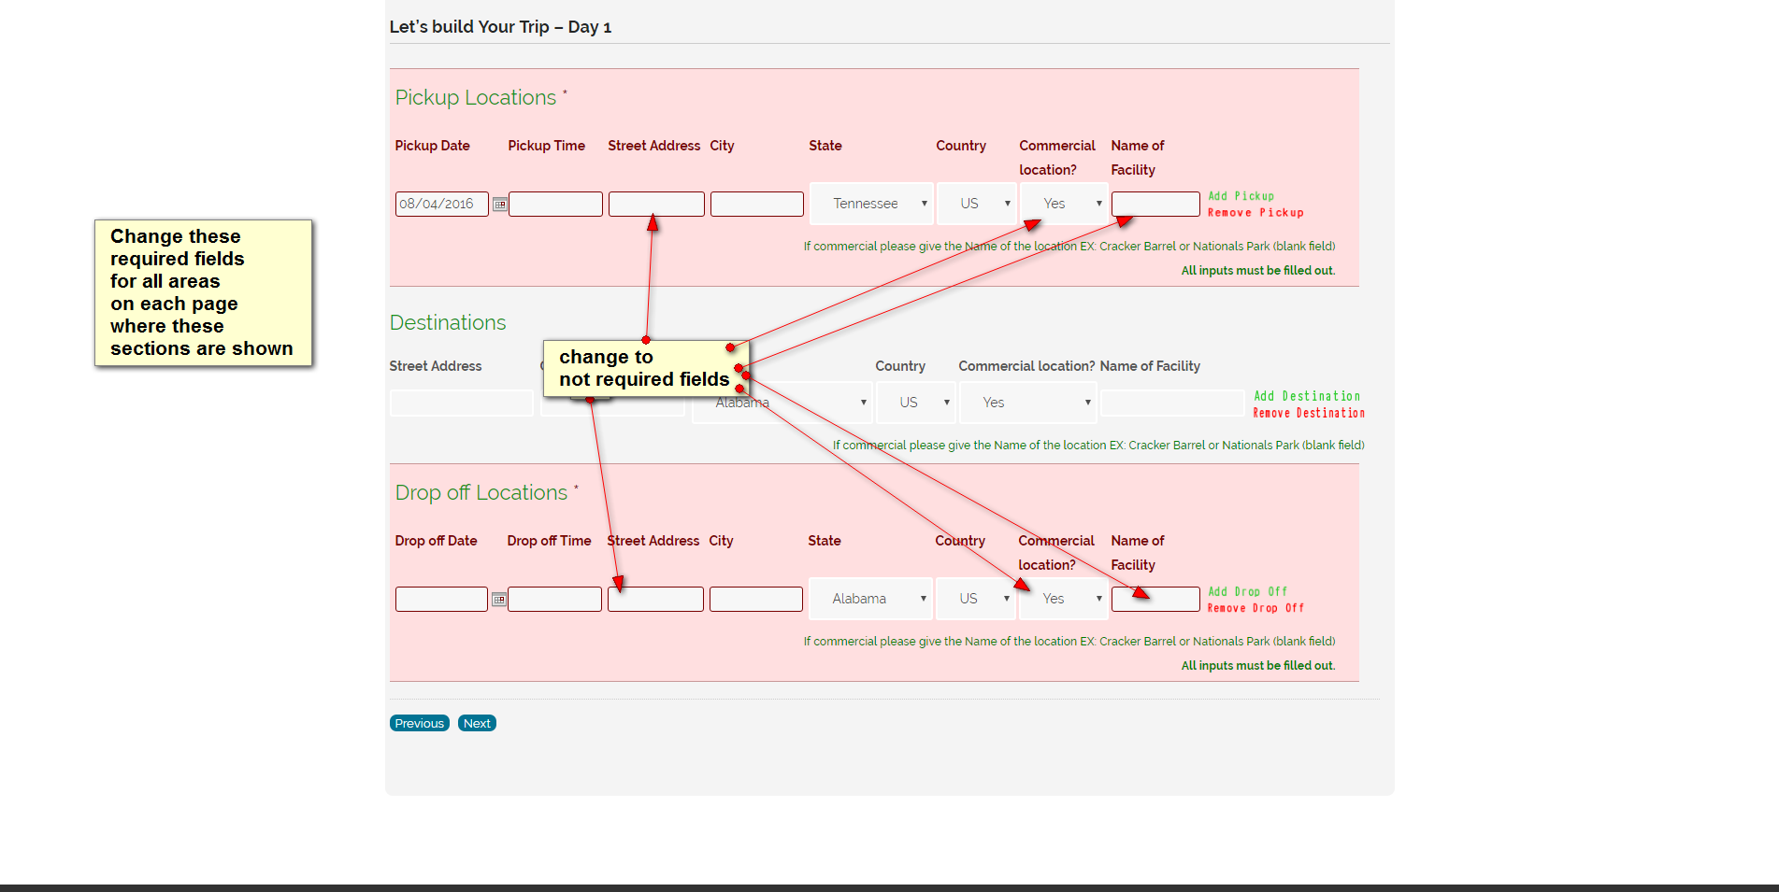
Task: Expand the Destinations State dropdown showing Alabama
Action: 782,403
